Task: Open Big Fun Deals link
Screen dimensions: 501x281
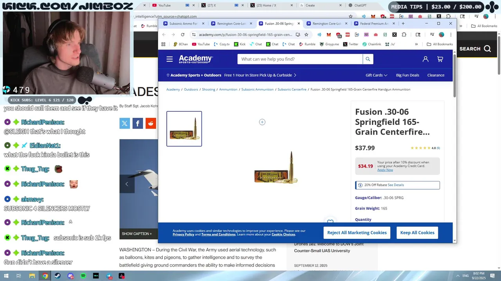Action: (x=407, y=75)
